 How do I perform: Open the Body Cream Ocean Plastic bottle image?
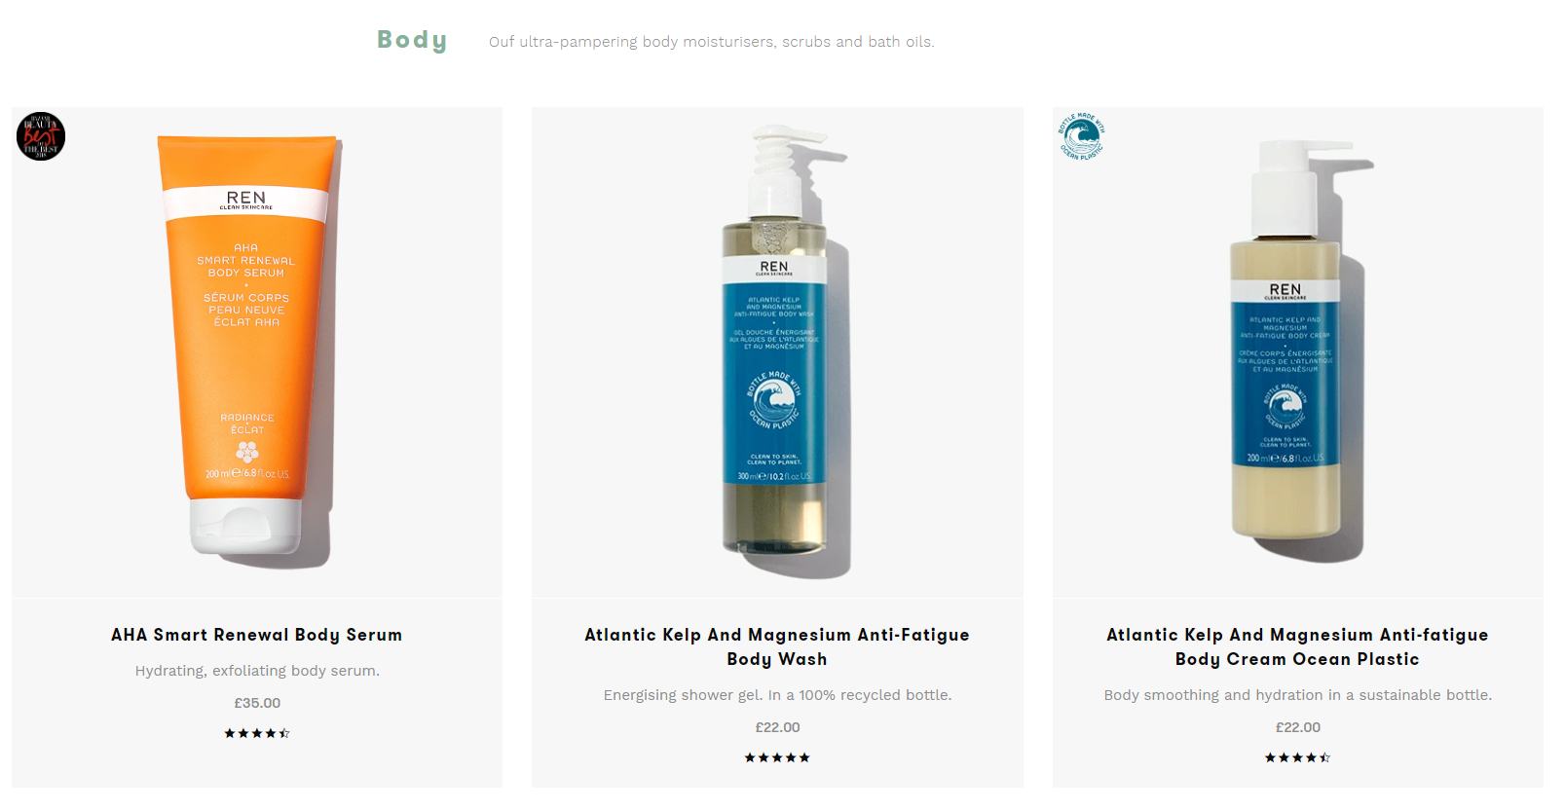[x=1298, y=350]
